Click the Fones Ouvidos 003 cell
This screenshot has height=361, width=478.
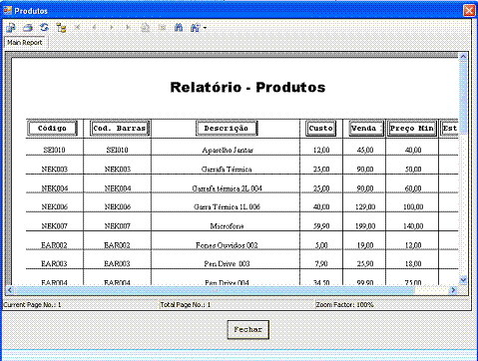point(227,245)
